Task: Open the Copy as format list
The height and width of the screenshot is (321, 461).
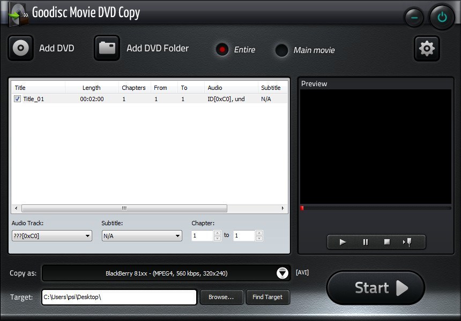Action: [282, 273]
